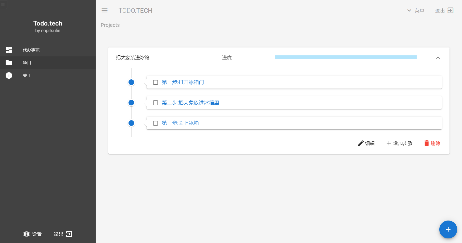Check the 第二步:把大象放进冰箱里 checkbox
Image resolution: width=462 pixels, height=243 pixels.
coord(156,103)
